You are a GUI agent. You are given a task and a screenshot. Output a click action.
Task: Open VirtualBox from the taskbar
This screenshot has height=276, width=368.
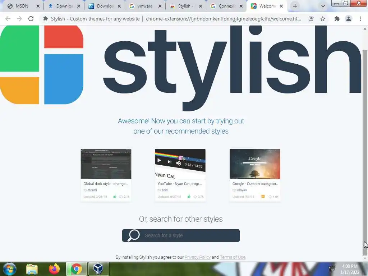pos(98,269)
